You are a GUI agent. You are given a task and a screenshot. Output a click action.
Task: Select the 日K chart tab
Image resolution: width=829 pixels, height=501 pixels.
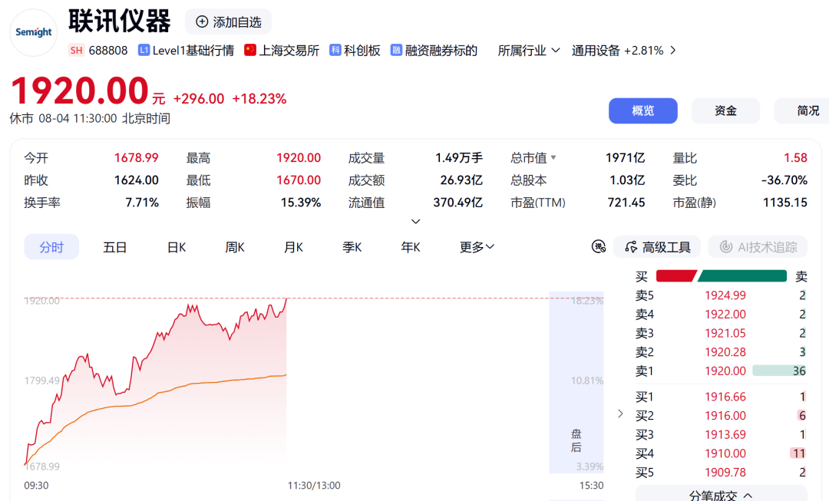[x=176, y=247]
